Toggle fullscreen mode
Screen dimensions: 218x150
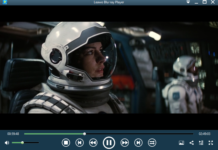coord(211,143)
